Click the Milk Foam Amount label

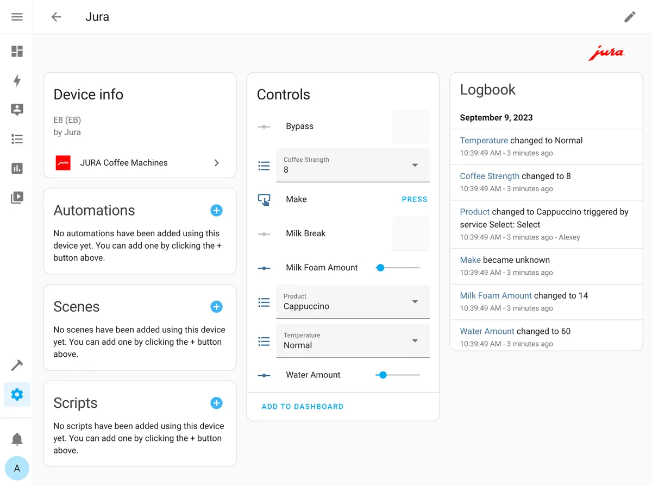tap(322, 268)
